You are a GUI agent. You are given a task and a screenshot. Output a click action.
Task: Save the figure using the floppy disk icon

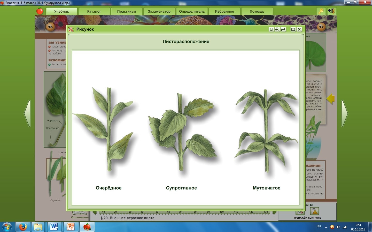coord(271,29)
